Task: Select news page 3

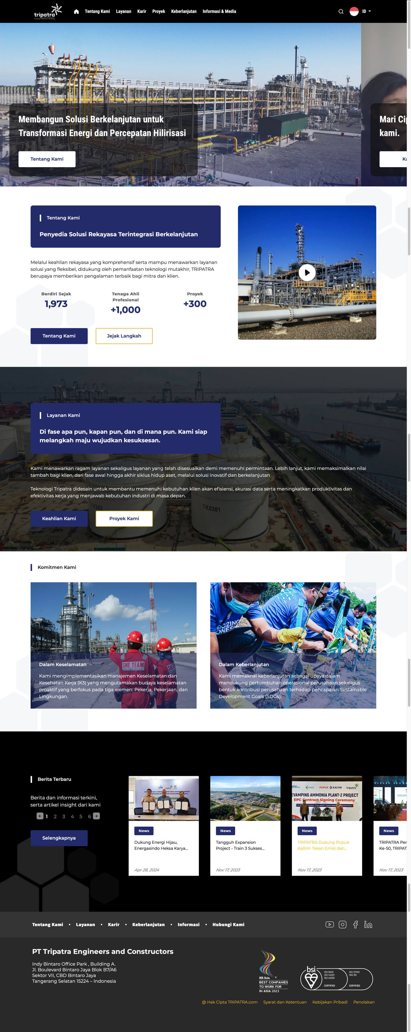Action: coord(64,816)
